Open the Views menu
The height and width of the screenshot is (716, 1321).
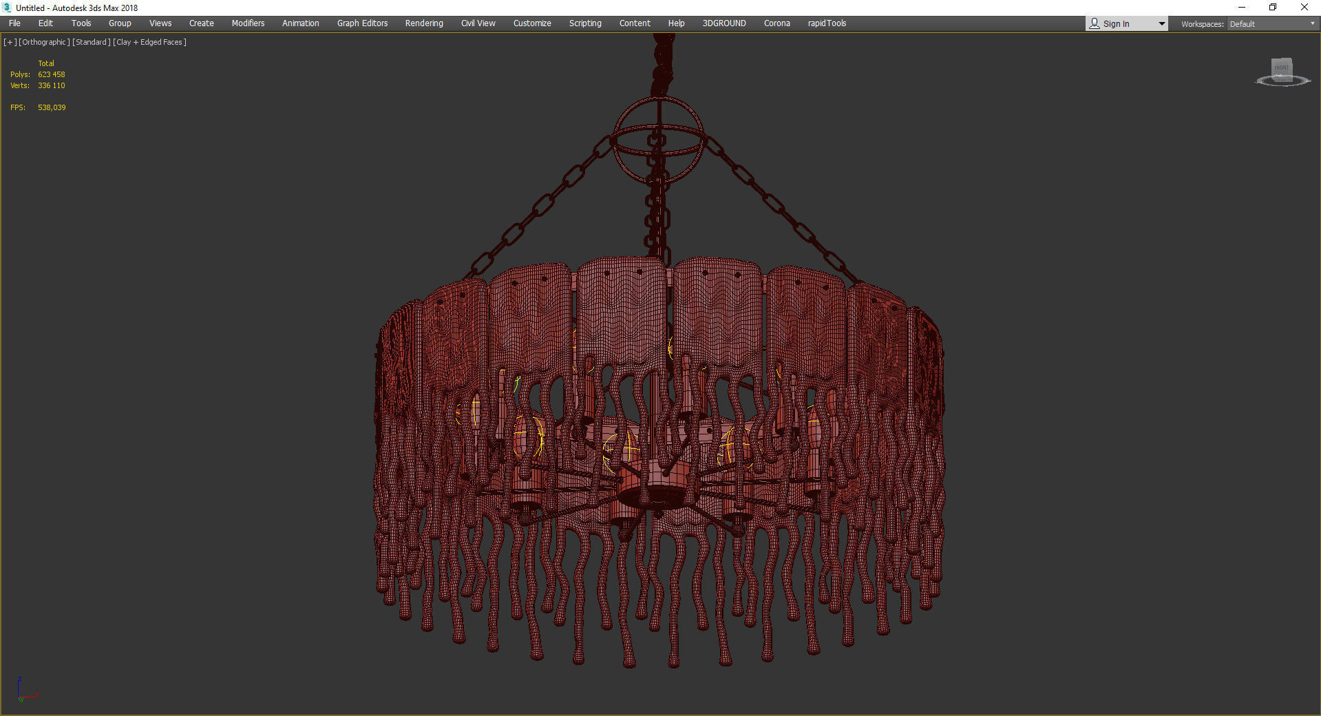click(x=160, y=23)
